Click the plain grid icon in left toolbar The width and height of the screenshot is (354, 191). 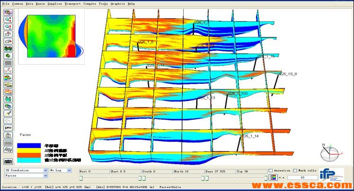pos(8,63)
